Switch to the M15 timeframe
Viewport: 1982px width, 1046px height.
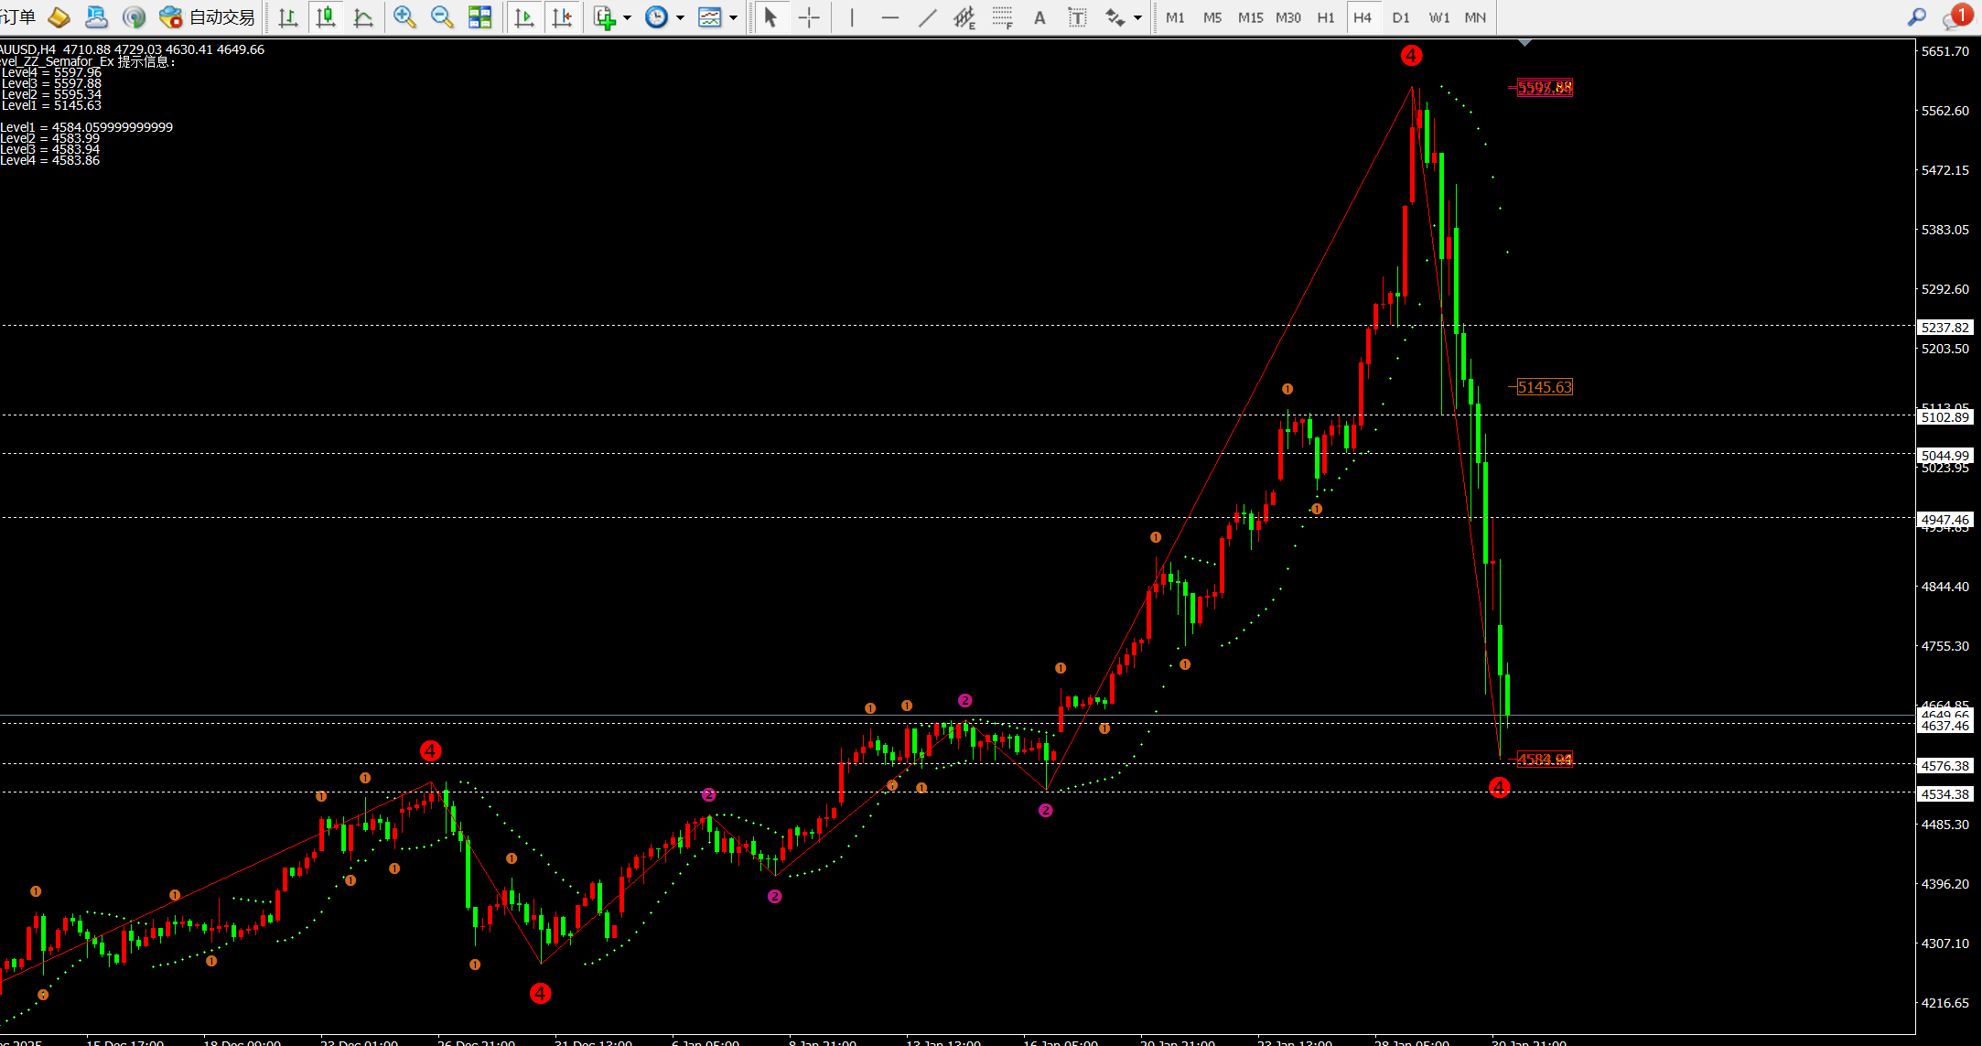coord(1250,17)
